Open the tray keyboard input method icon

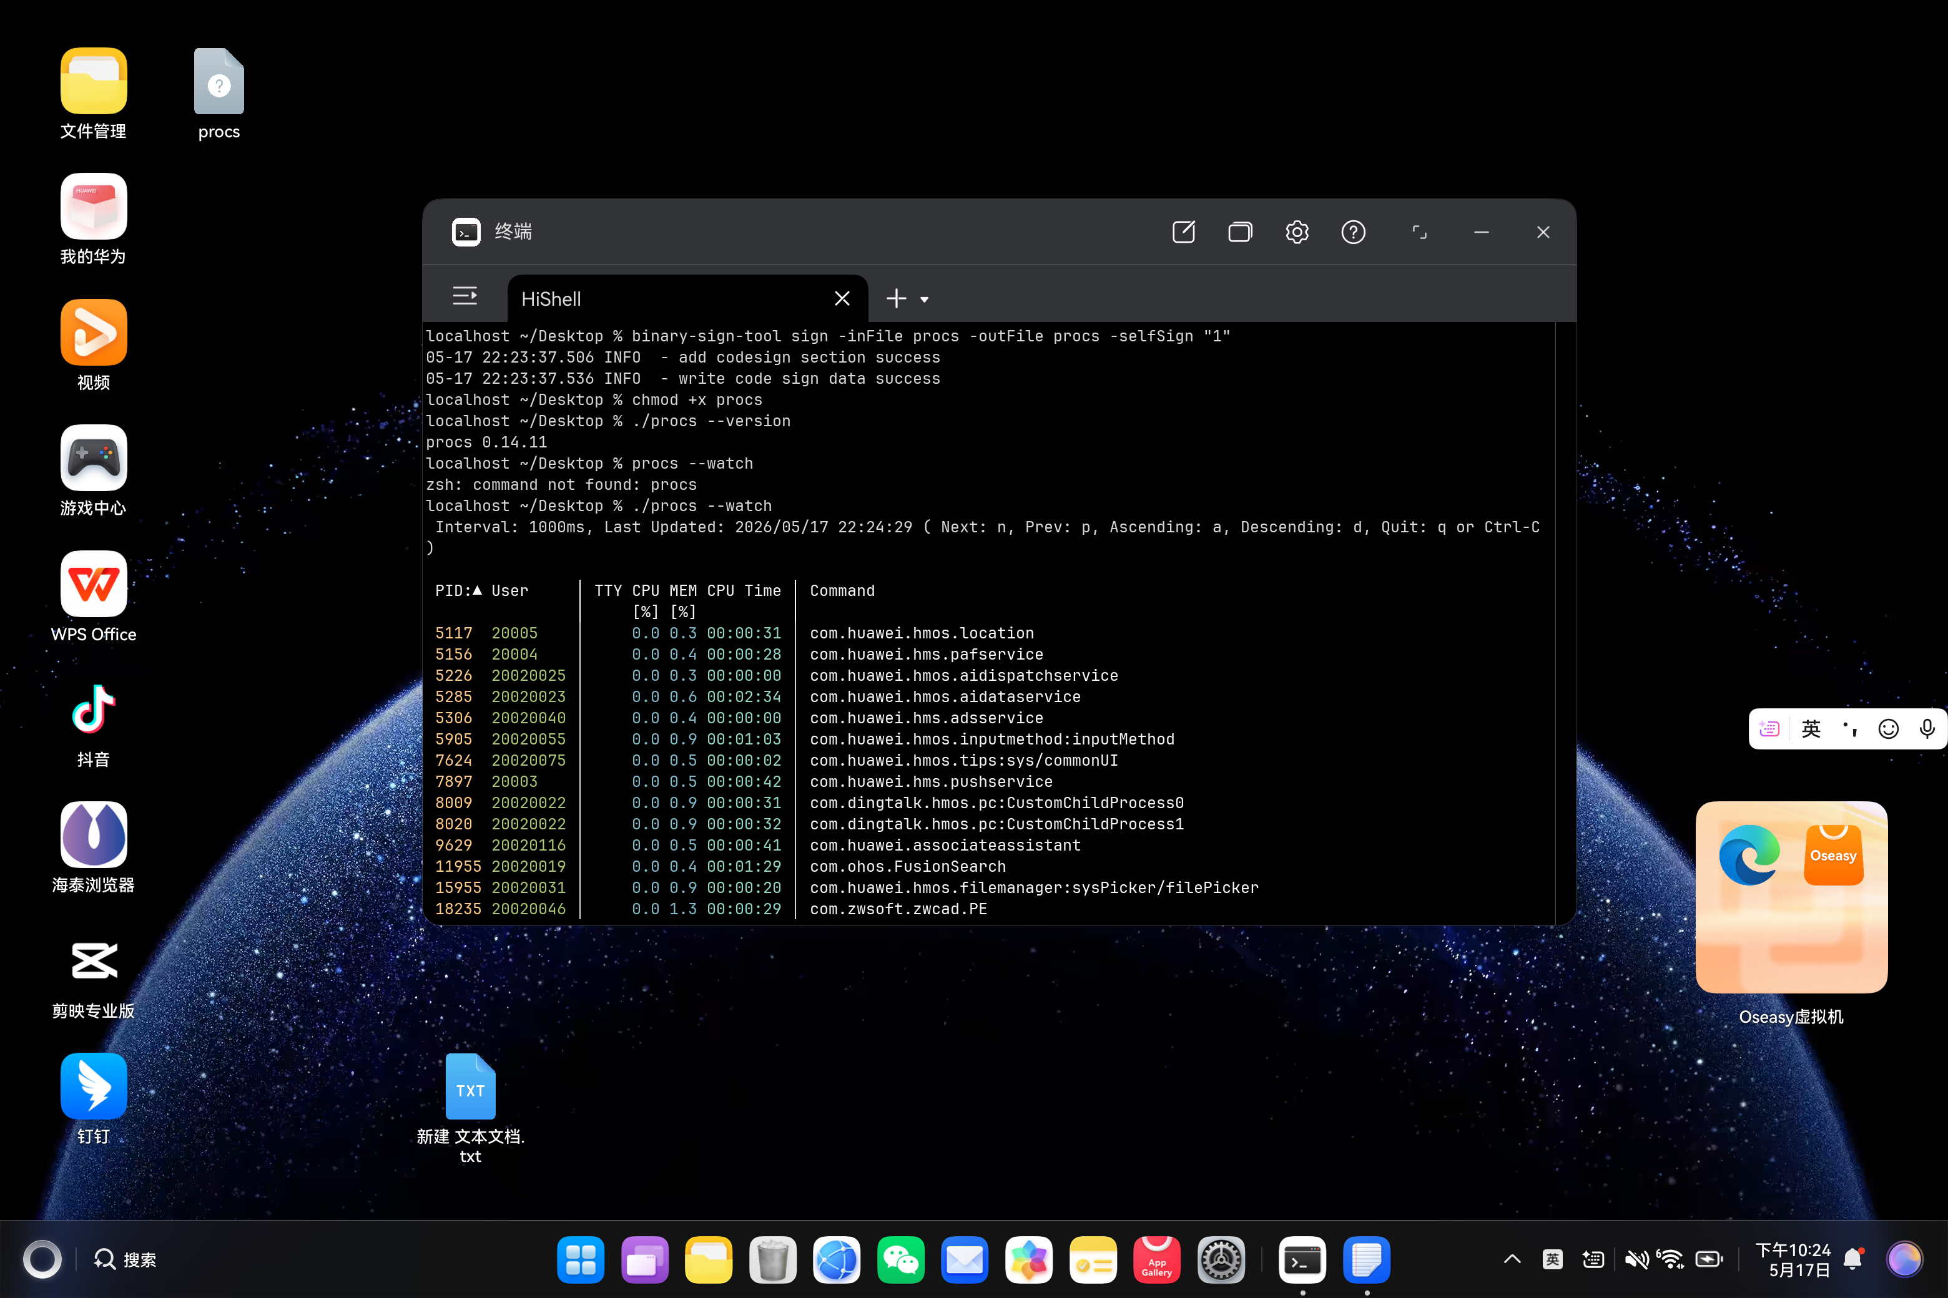pyautogui.click(x=1593, y=1259)
